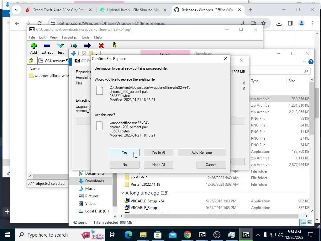Click No in Confirm File Replace
The width and height of the screenshot is (321, 241).
tap(124, 165)
